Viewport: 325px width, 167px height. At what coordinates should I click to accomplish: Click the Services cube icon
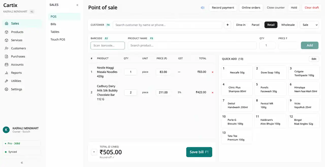[x=6, y=40]
